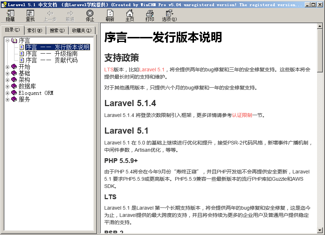Click the content scrollbar down arrow
The image size is (325, 235).
[x=320, y=230]
